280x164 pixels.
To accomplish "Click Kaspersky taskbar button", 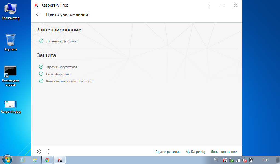I will [60, 160].
